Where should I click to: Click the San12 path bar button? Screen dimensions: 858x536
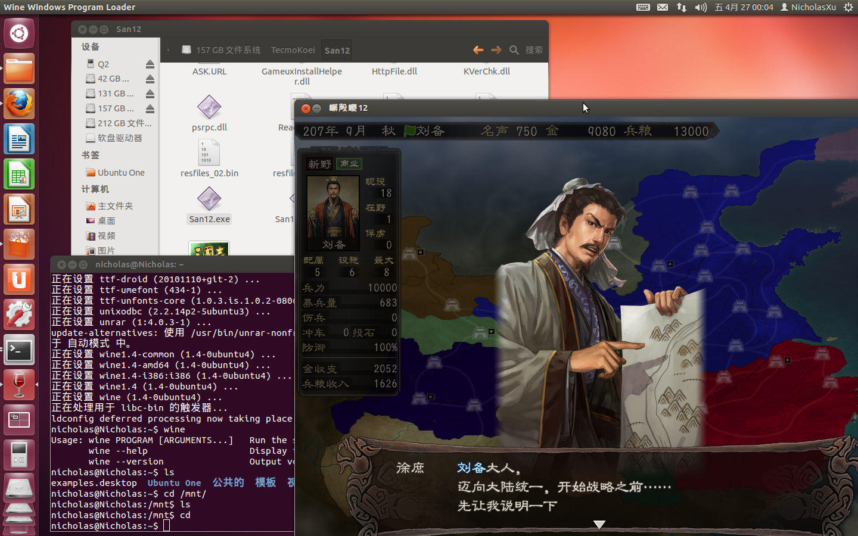pyautogui.click(x=337, y=51)
